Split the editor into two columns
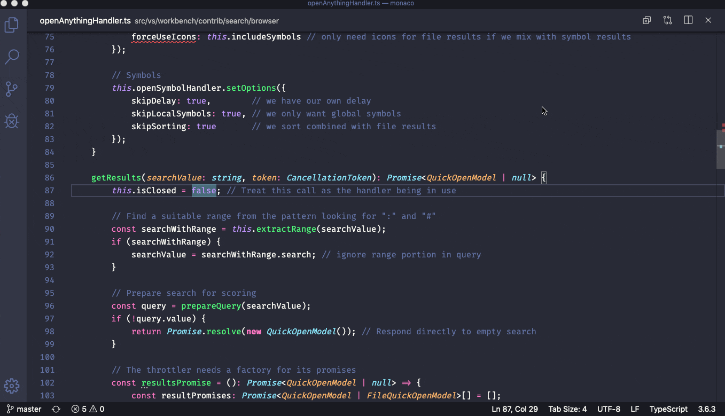Screen dimensions: 725x416 pyautogui.click(x=688, y=20)
